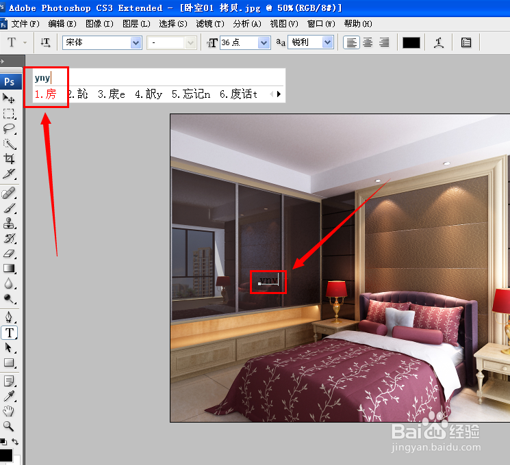The image size is (510, 465).
Task: Select the Zoom tool
Action: pyautogui.click(x=9, y=426)
